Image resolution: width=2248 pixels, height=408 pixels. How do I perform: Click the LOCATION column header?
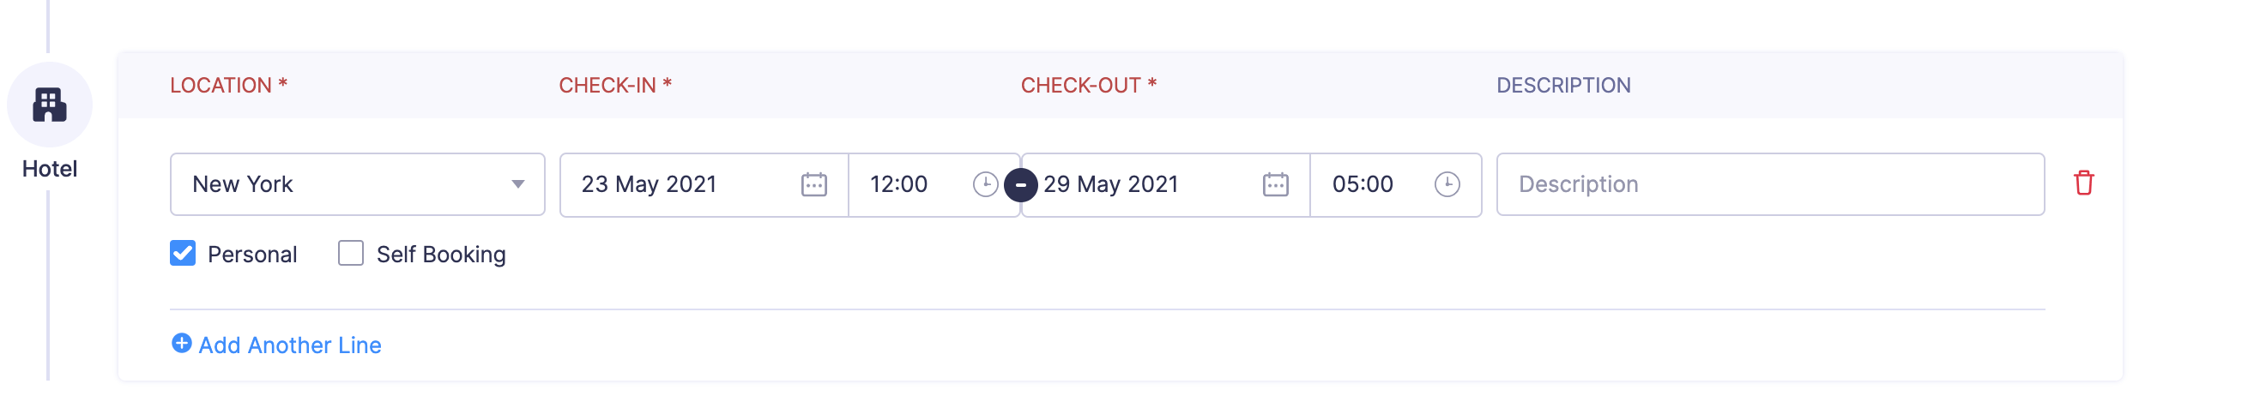(x=221, y=86)
